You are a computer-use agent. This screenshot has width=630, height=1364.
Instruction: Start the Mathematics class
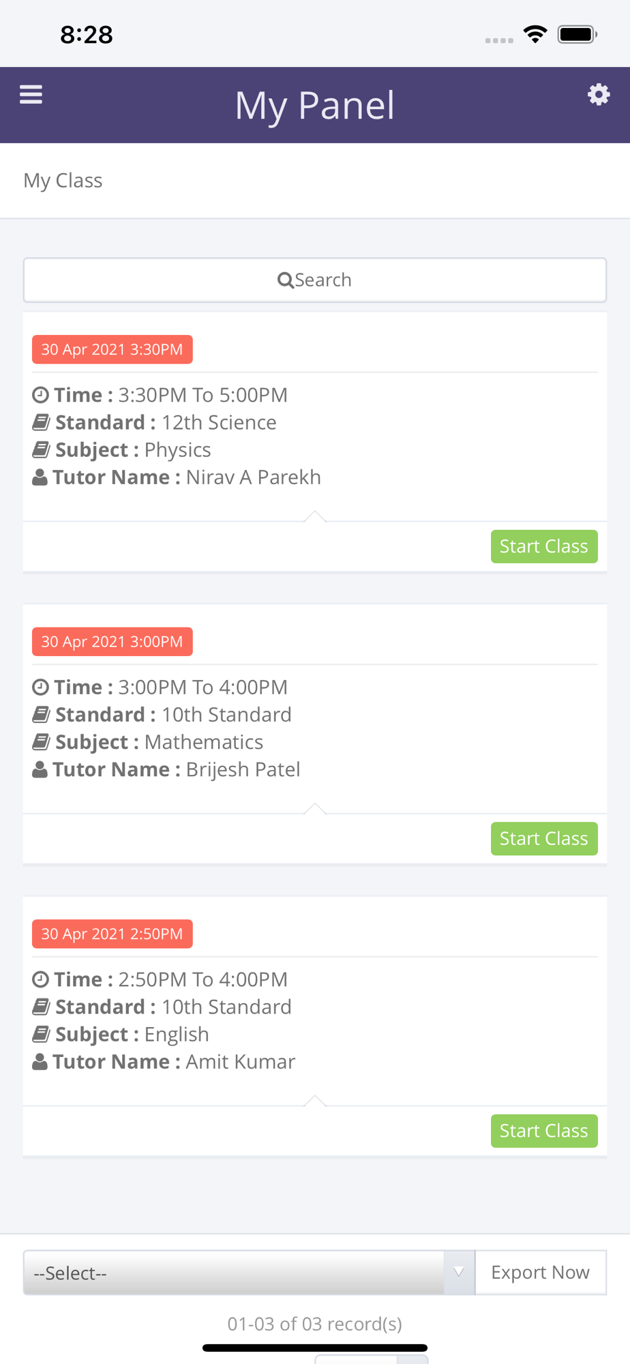click(543, 839)
